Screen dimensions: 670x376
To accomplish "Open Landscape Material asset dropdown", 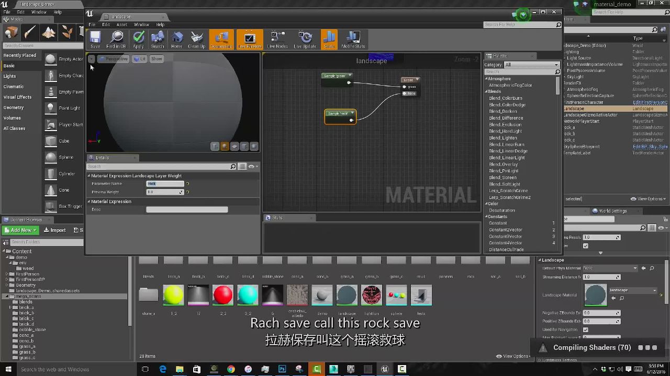I will point(632,290).
